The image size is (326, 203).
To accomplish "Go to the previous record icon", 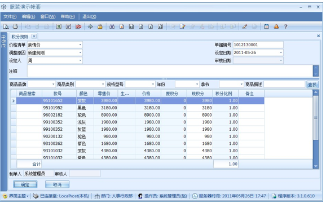I will coord(141,27).
